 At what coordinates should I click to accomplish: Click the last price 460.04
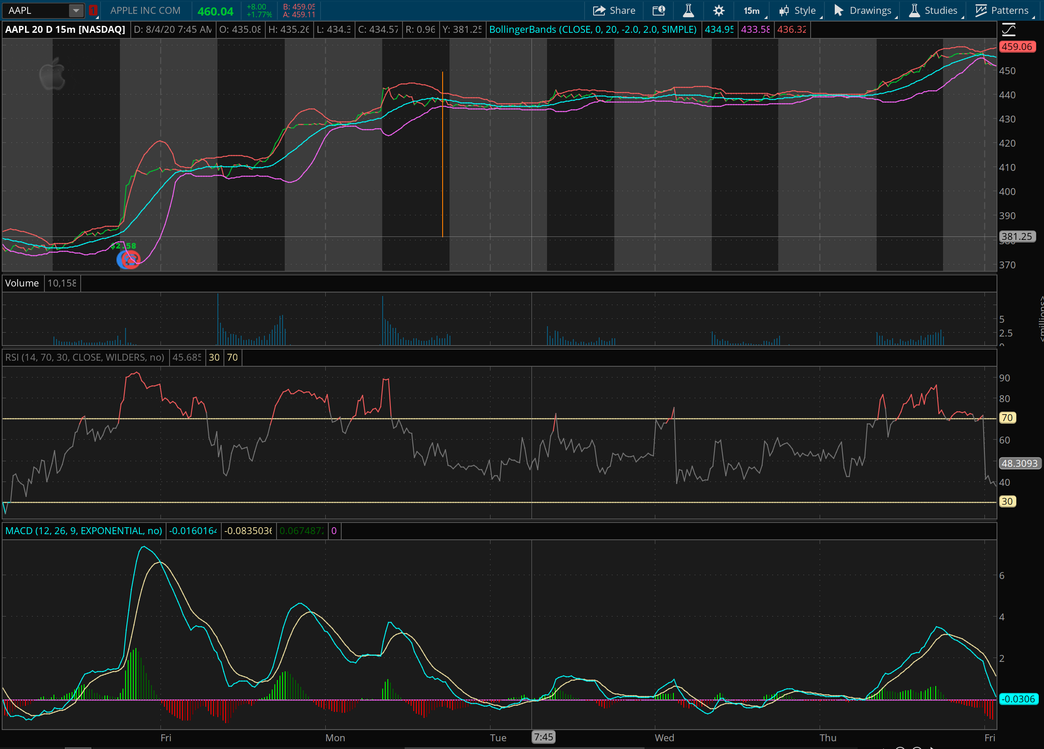(x=215, y=12)
